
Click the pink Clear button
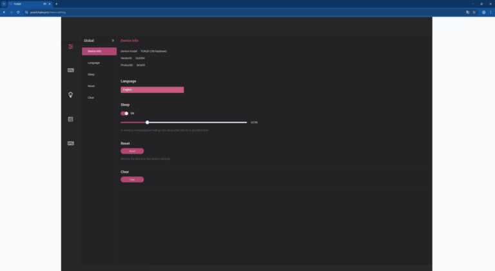(x=132, y=179)
